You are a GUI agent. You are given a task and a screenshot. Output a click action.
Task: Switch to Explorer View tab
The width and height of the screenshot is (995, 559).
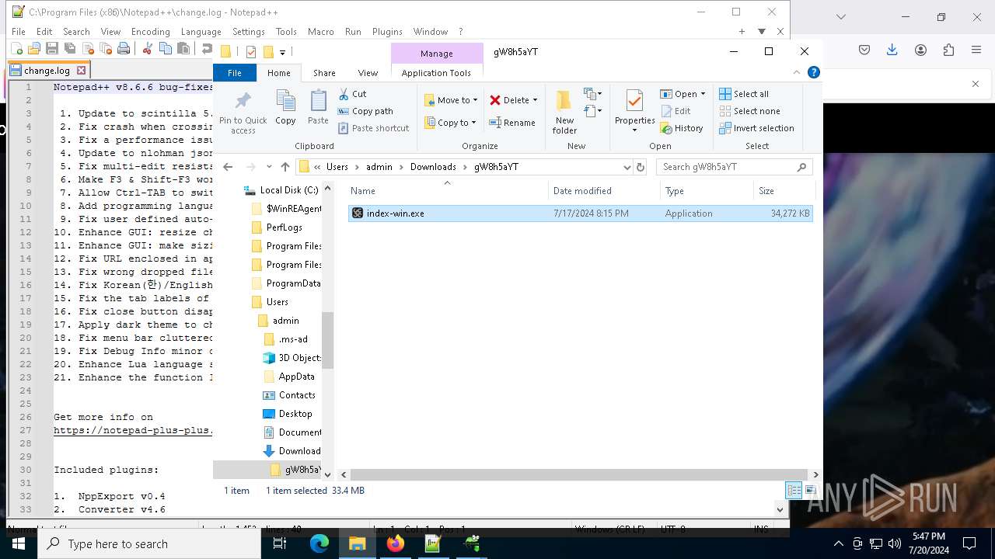[368, 73]
